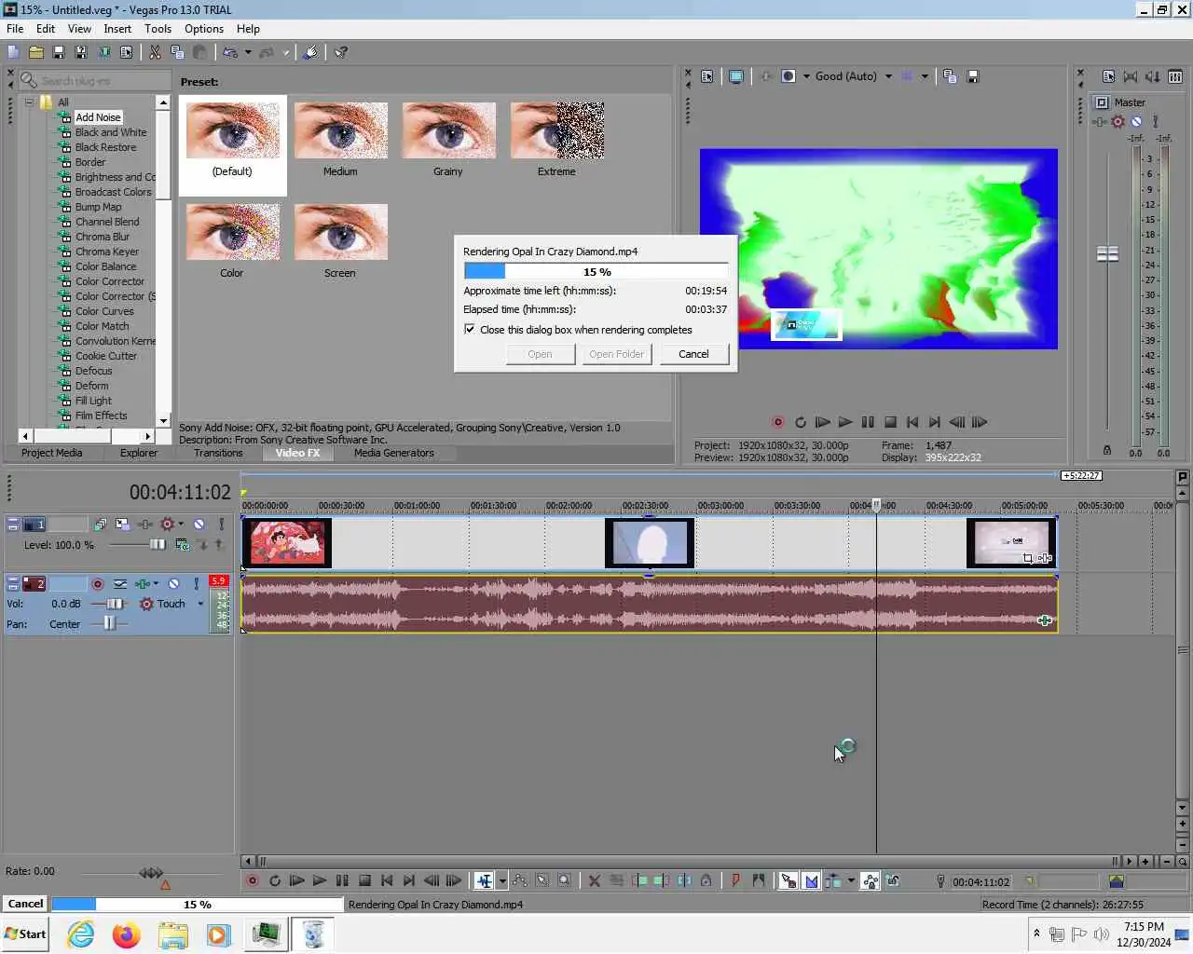
Task: Switch to the Transitions tab
Action: [x=218, y=453]
